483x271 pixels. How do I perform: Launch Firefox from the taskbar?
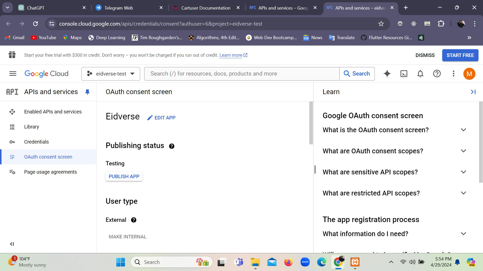tap(288, 262)
